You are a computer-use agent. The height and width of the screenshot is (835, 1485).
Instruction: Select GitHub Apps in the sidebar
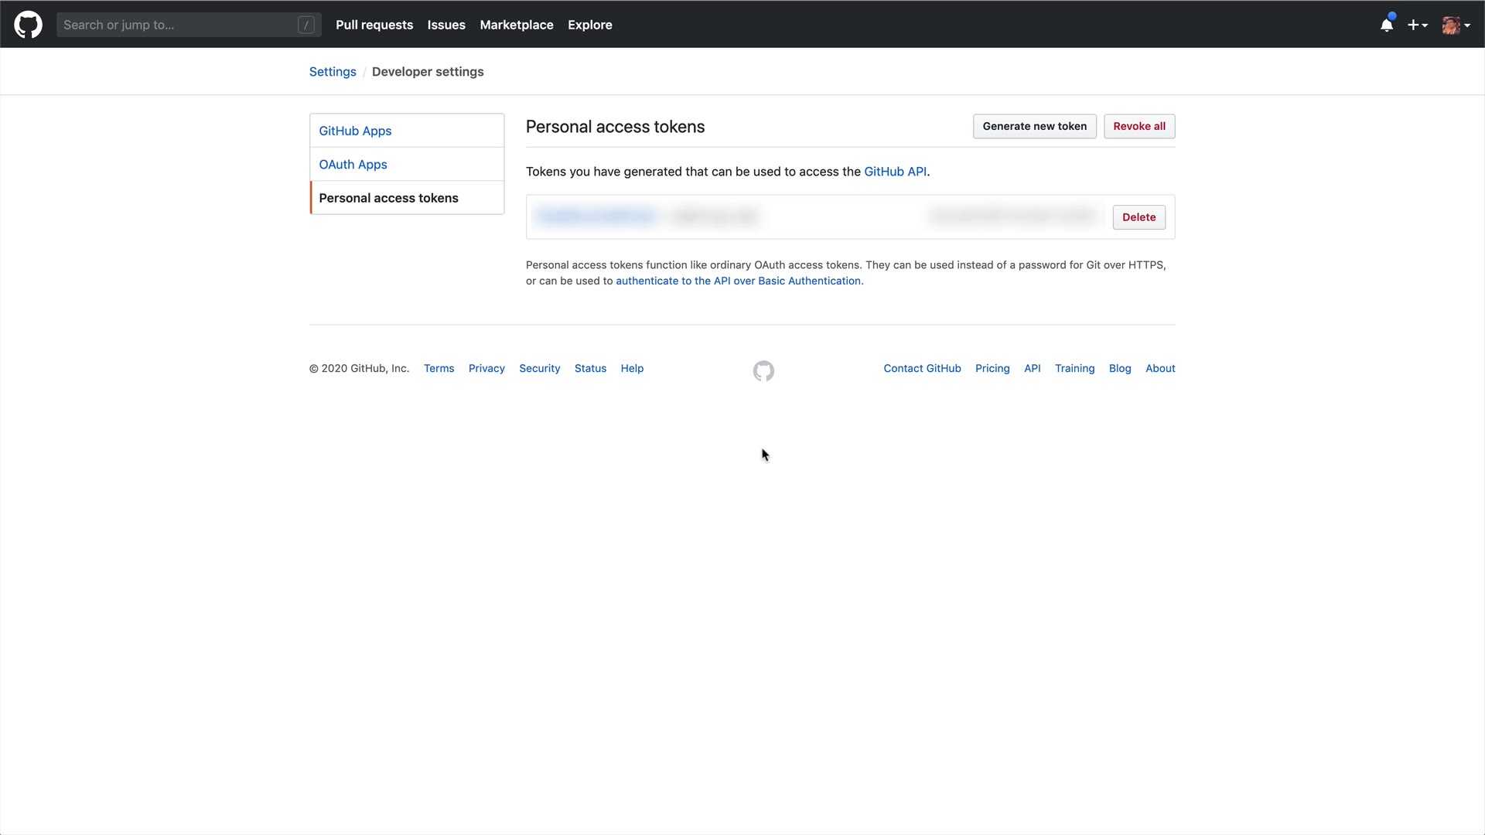tap(355, 131)
